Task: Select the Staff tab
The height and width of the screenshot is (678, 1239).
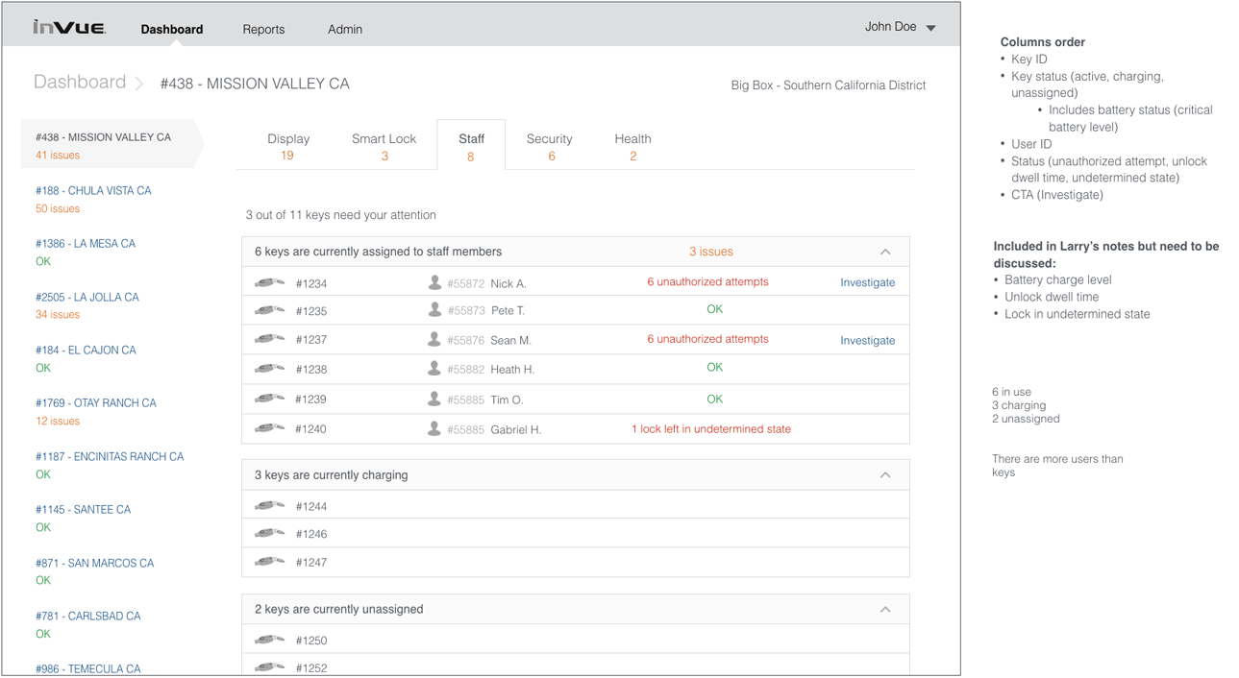Action: (471, 146)
